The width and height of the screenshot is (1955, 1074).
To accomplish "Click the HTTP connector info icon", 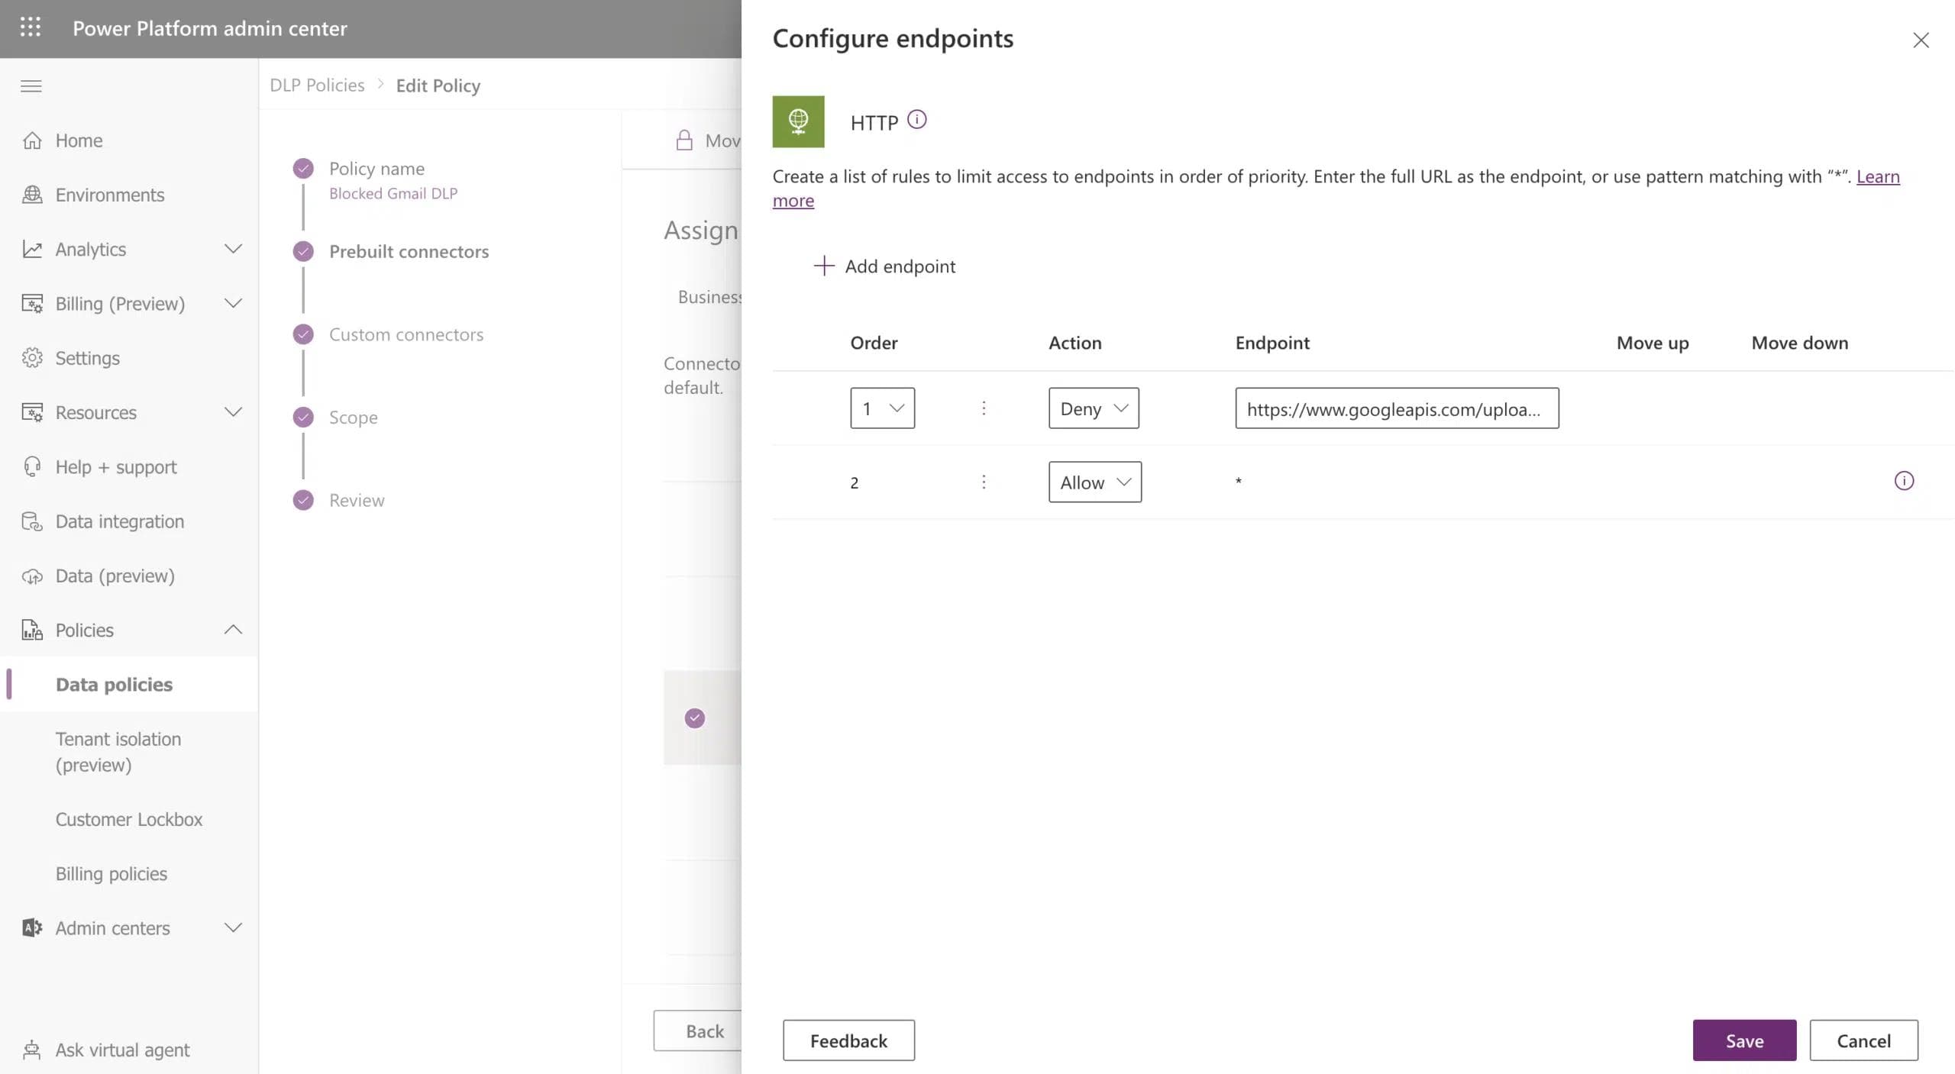I will pos(916,120).
